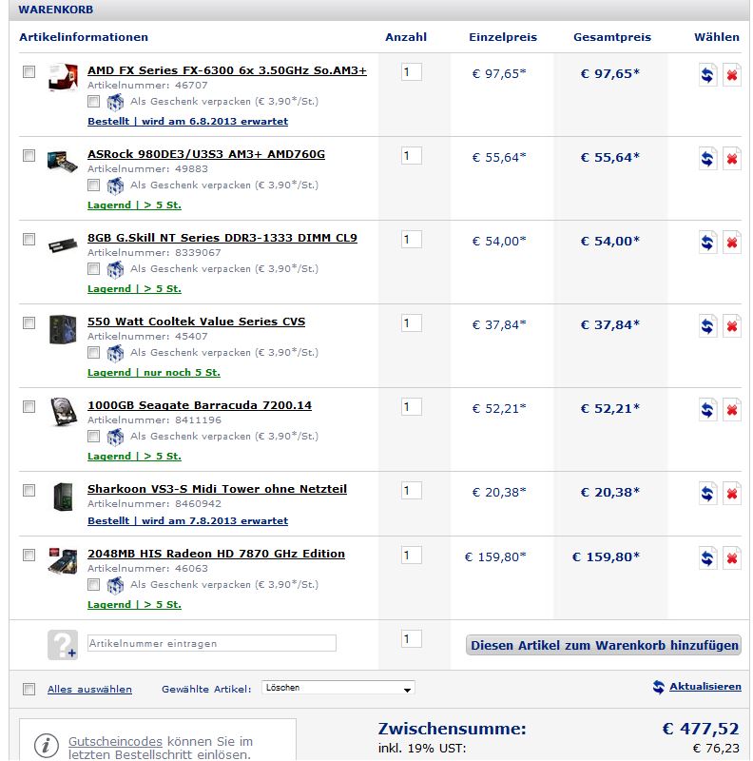Remove the 1000GB Seagate Barracuda drive
Screen dimensions: 753x761
(732, 409)
